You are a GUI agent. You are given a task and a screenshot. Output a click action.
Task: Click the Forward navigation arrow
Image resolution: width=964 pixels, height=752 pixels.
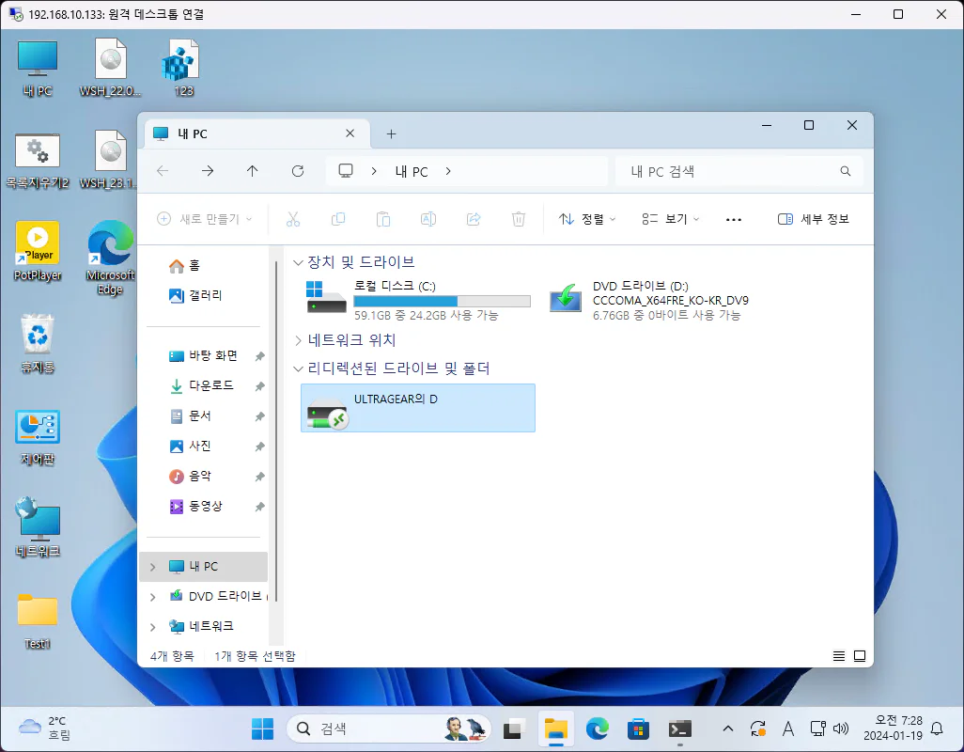tap(208, 171)
